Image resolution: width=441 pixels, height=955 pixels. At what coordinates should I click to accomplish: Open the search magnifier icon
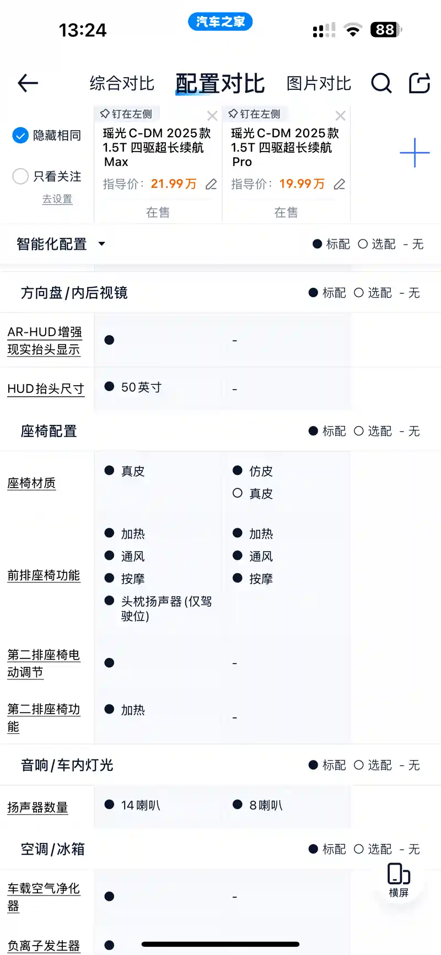pyautogui.click(x=381, y=83)
